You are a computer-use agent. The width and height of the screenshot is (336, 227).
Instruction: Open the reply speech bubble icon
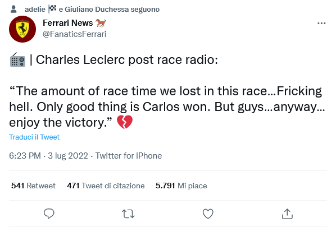pyautogui.click(x=49, y=214)
